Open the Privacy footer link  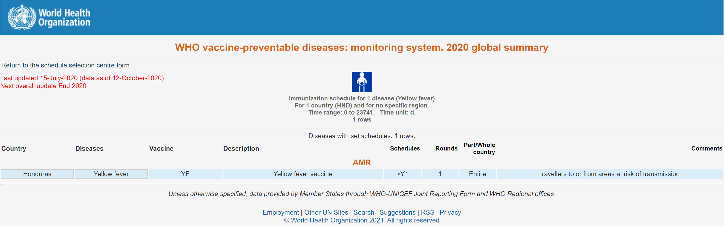450,212
